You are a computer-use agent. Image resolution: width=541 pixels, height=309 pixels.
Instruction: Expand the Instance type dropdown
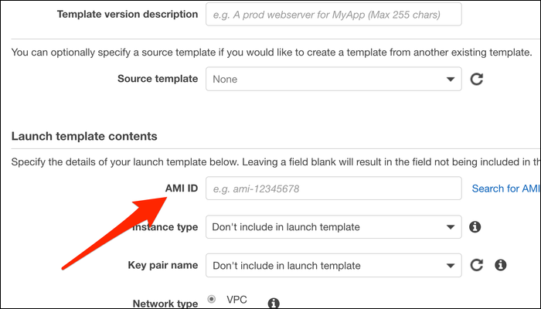point(333,227)
